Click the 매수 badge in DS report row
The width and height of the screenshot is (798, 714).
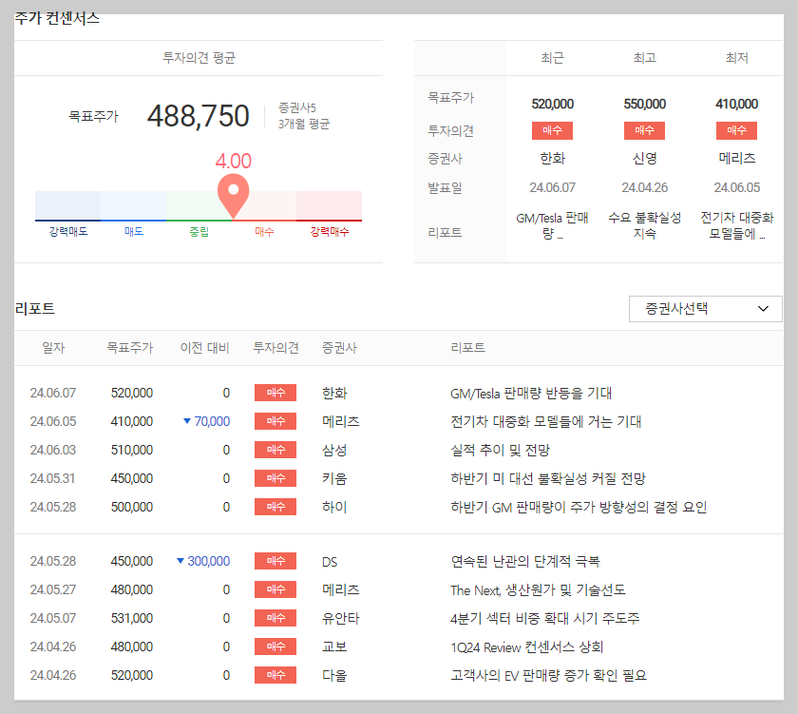pyautogui.click(x=275, y=561)
